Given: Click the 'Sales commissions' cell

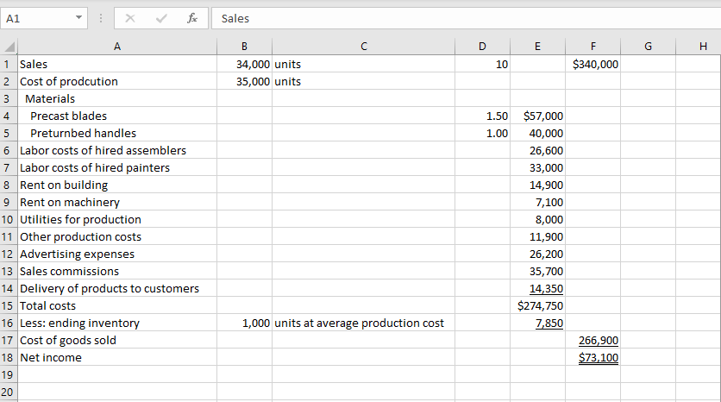Looking at the screenshot, I should pyautogui.click(x=117, y=271).
